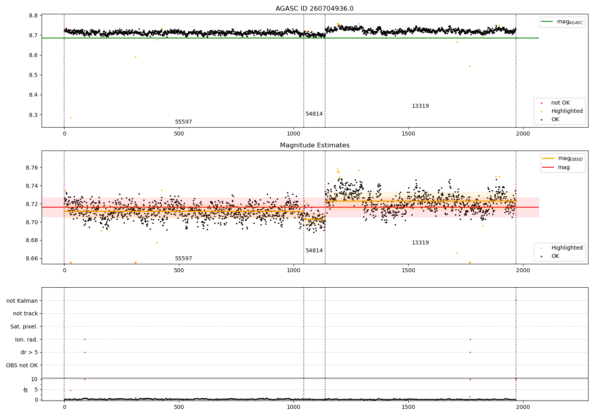Viewport: 594px width, 416px height.
Task: Click the red 'mag' legend entry
Action: click(x=556, y=168)
